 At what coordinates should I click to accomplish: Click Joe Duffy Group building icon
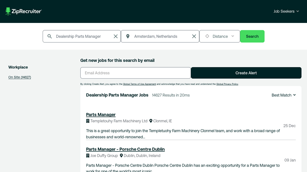[88, 156]
